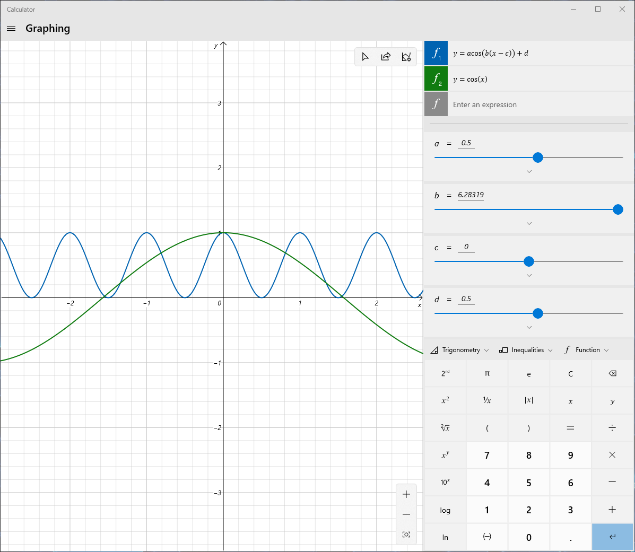635x552 pixels.
Task: Zoom out on the graph
Action: [x=406, y=514]
